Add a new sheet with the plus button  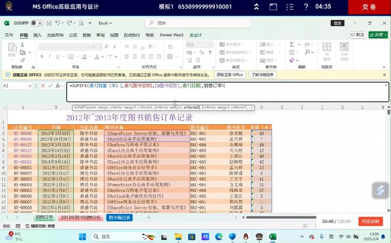pos(149,217)
